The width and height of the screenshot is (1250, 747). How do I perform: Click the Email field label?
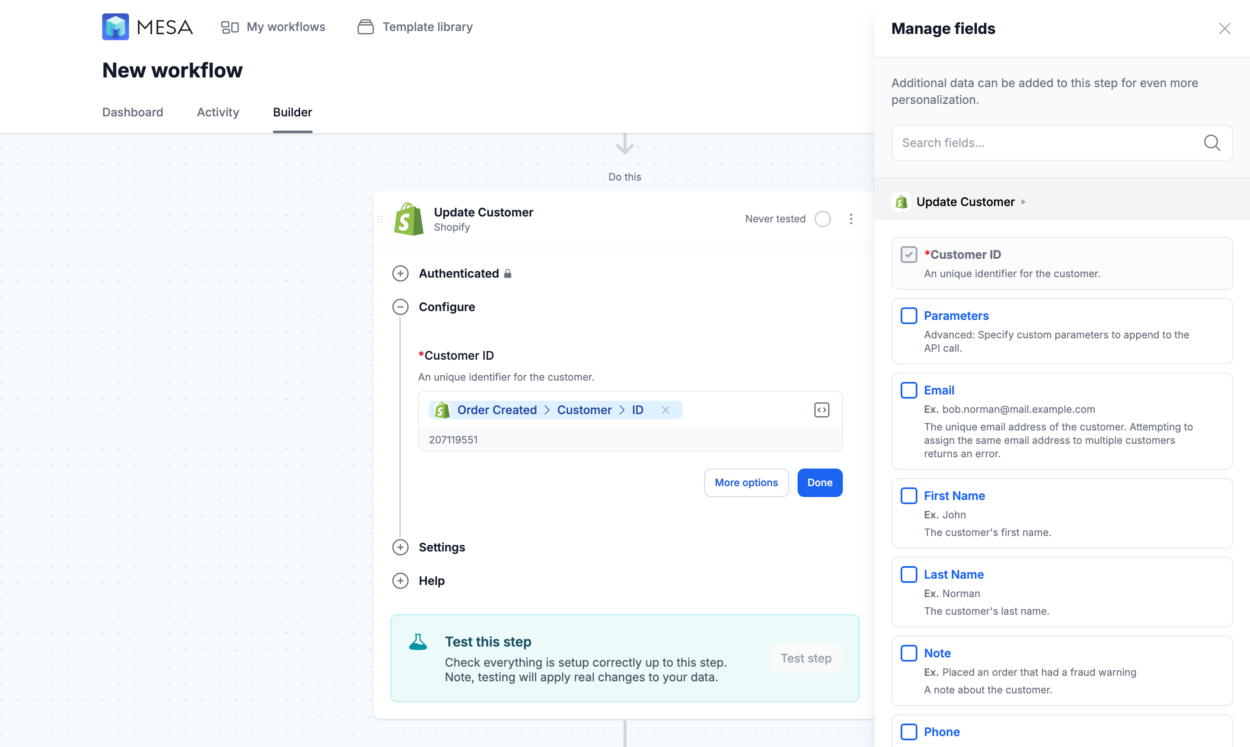tap(939, 390)
